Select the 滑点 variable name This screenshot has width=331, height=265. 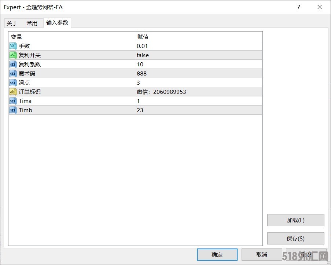tap(24, 82)
